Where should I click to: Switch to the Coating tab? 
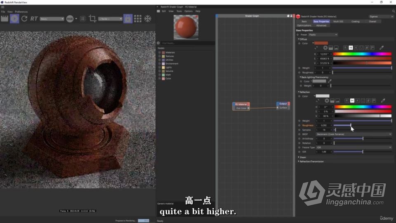pyautogui.click(x=355, y=21)
